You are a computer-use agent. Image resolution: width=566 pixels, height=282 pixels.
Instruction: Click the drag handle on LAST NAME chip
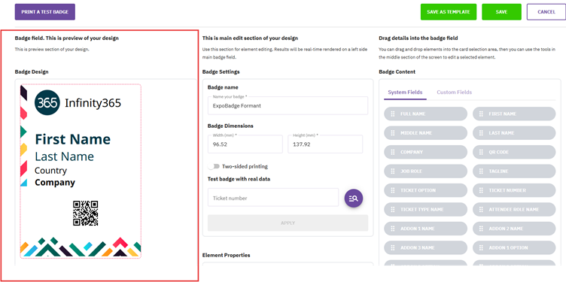pyautogui.click(x=481, y=133)
